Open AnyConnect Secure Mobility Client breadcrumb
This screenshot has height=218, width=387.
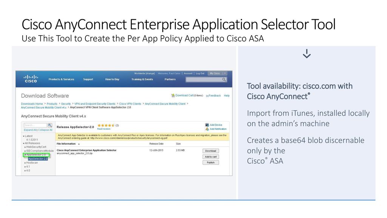(165, 104)
